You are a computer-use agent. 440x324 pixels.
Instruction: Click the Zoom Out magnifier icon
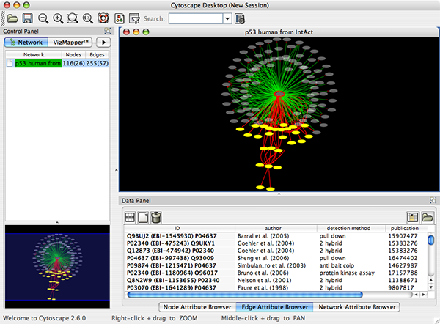43,18
